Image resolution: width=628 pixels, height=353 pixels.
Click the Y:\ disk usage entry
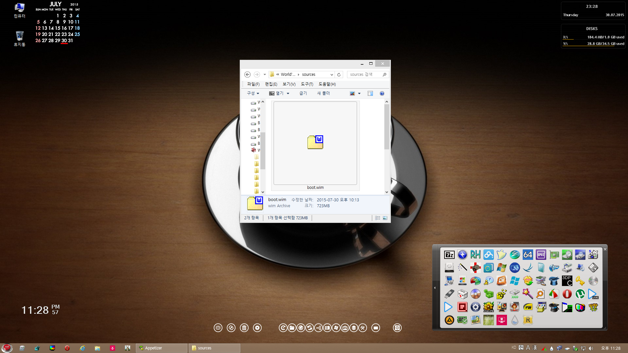coord(593,44)
